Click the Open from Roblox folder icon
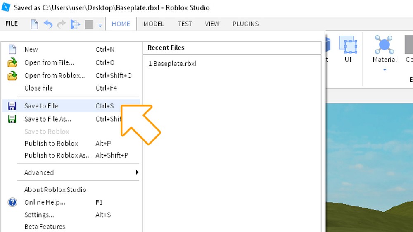 click(x=12, y=76)
